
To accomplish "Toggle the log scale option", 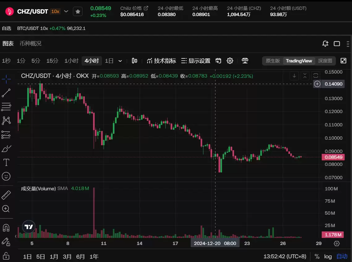I will (328, 256).
